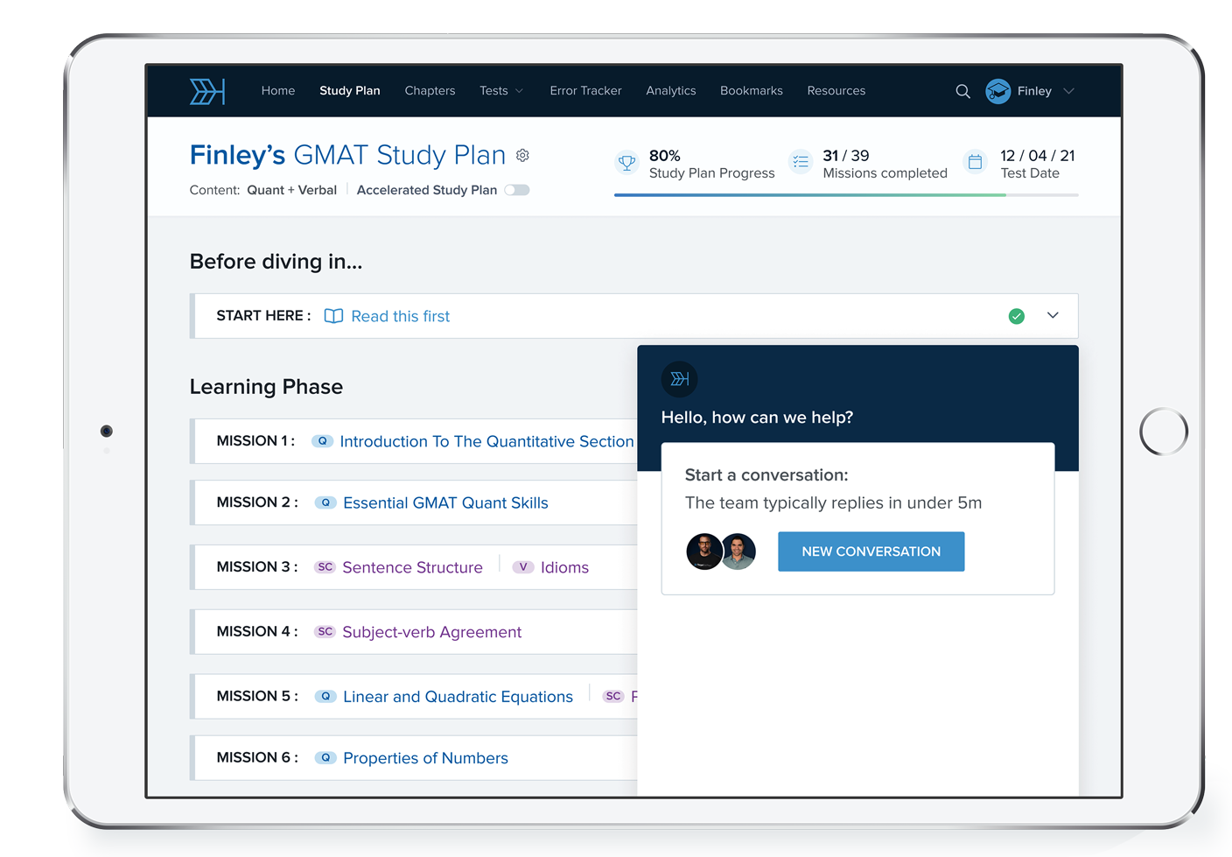
Task: Open the Idioms link
Action: [x=564, y=567]
